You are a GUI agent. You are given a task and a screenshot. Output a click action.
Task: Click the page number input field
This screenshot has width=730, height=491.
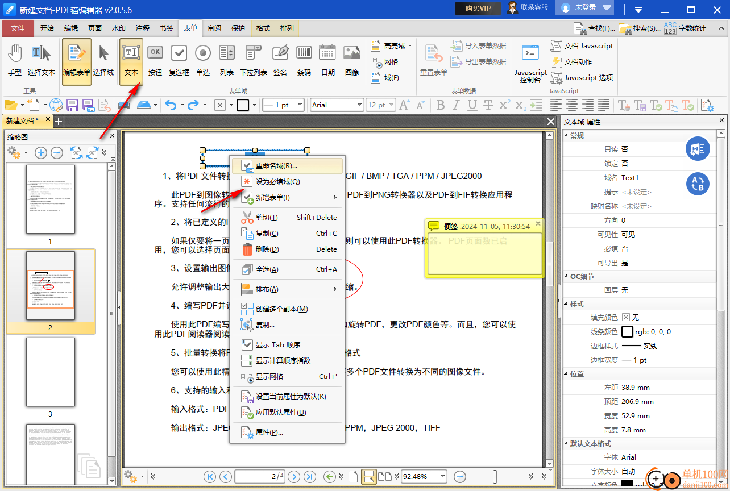(x=260, y=476)
